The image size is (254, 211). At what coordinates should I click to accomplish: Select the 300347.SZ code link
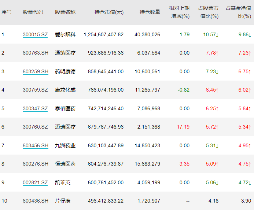35,108
